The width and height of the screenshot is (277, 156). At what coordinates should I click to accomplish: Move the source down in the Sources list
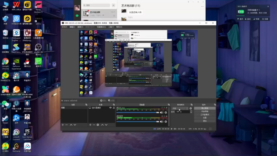point(106,125)
